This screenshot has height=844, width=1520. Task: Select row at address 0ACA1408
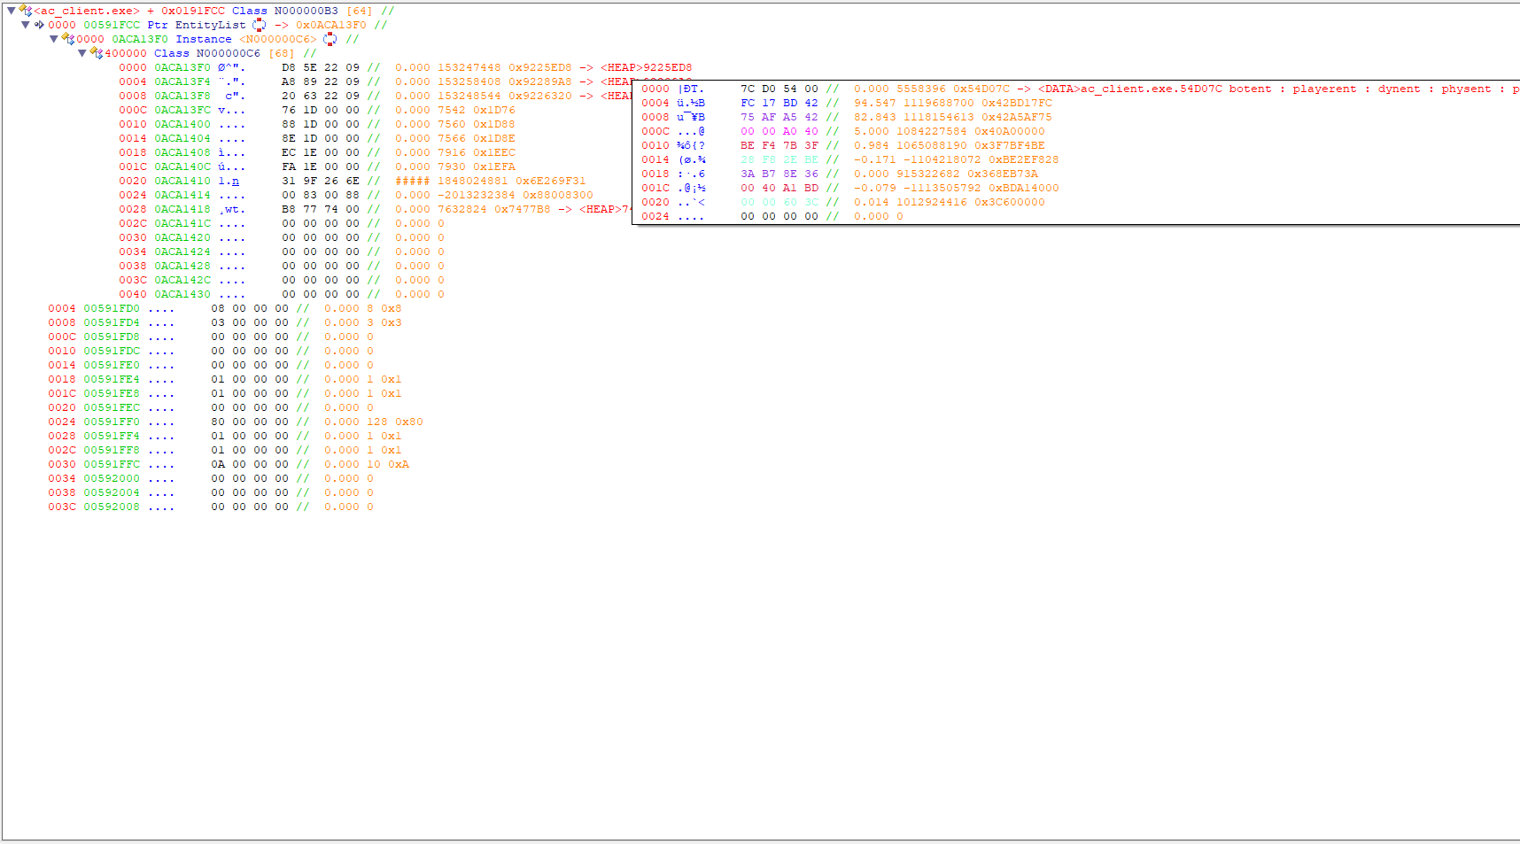tap(317, 152)
